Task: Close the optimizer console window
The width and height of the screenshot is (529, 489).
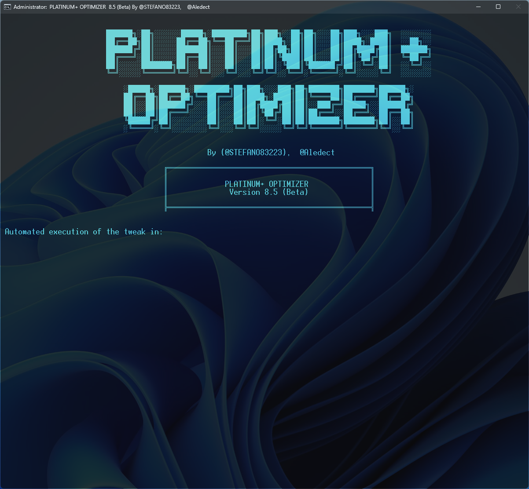Action: pyautogui.click(x=518, y=7)
